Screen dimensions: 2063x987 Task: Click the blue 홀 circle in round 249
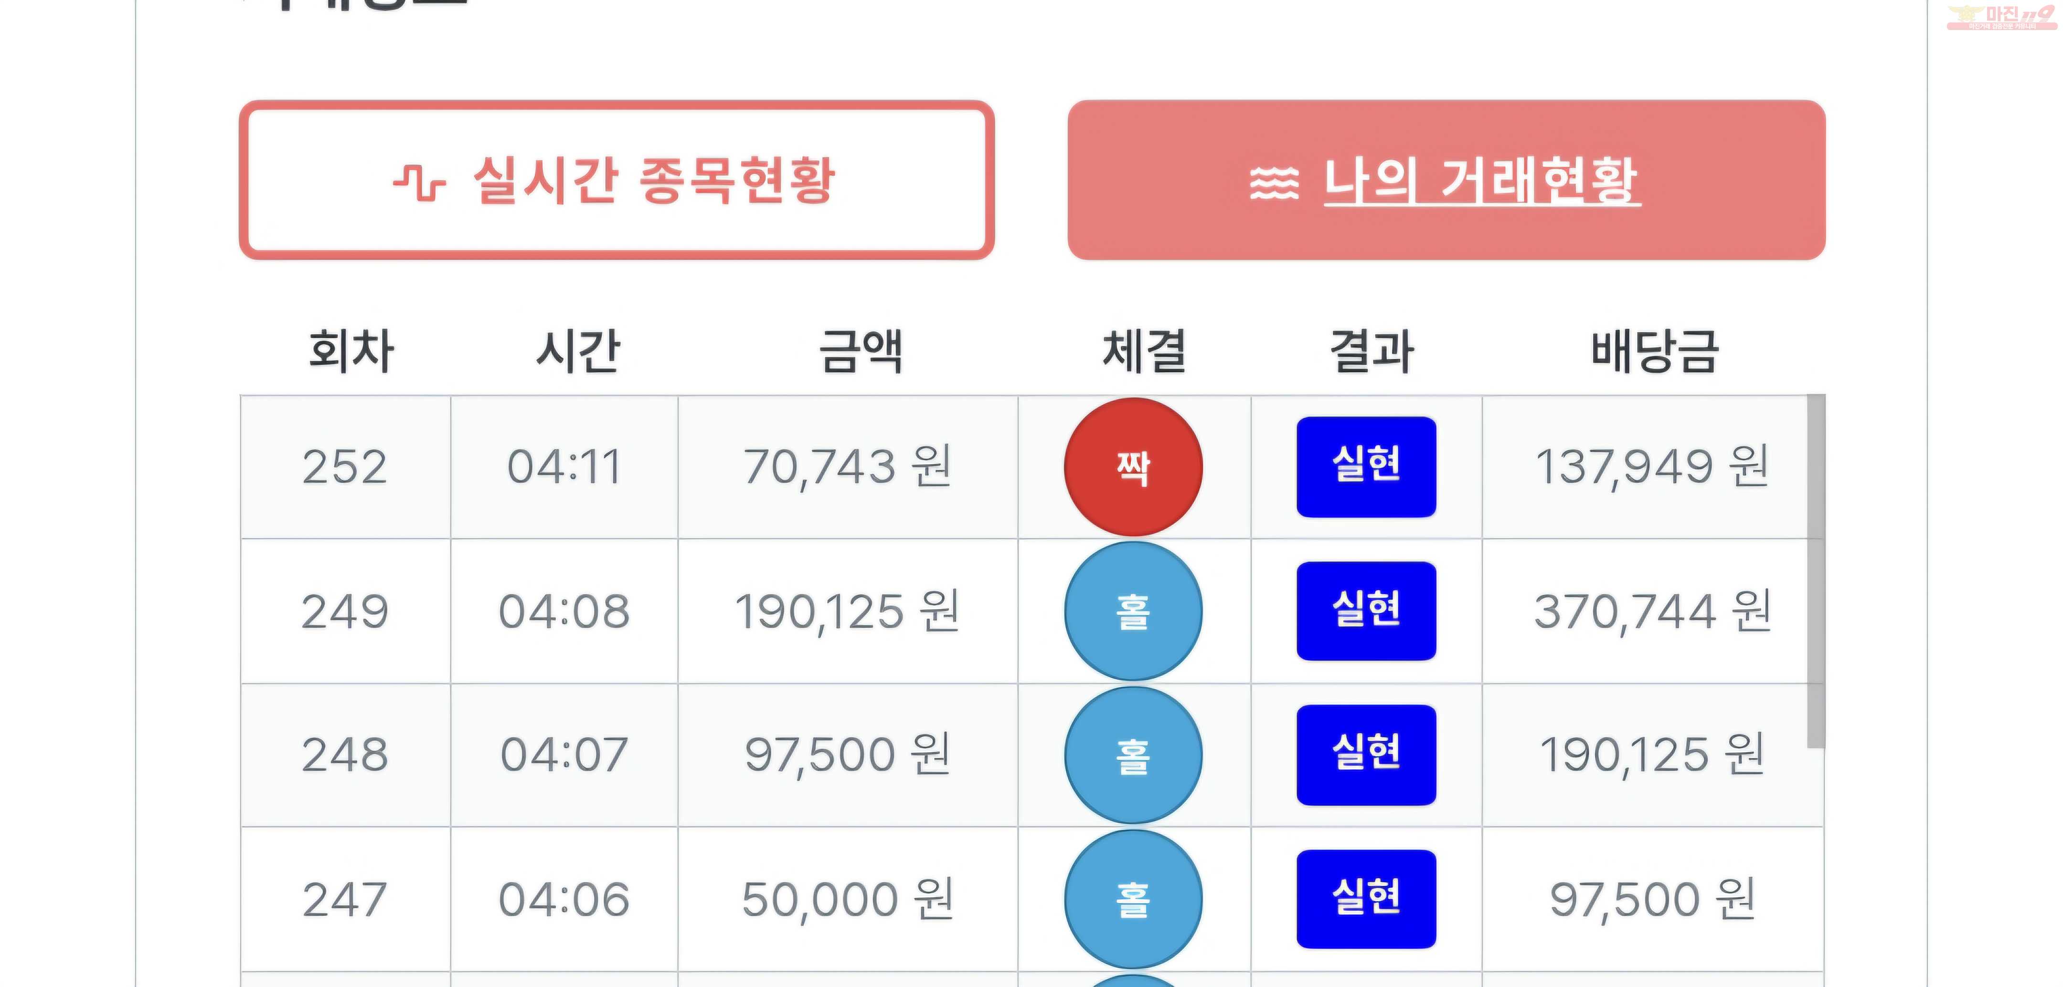[1132, 611]
